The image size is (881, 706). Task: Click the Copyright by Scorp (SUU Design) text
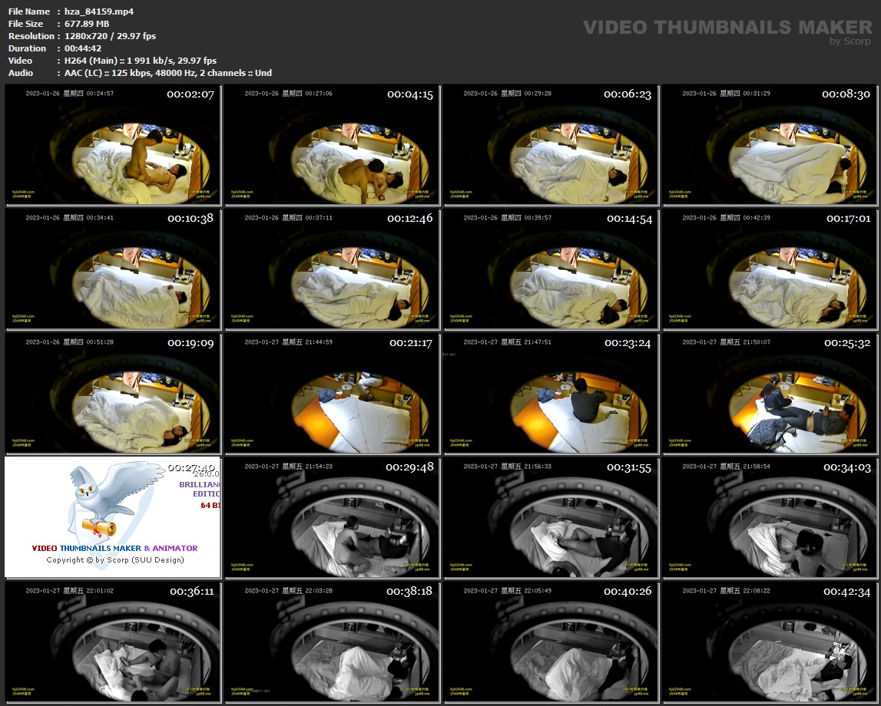coord(115,559)
